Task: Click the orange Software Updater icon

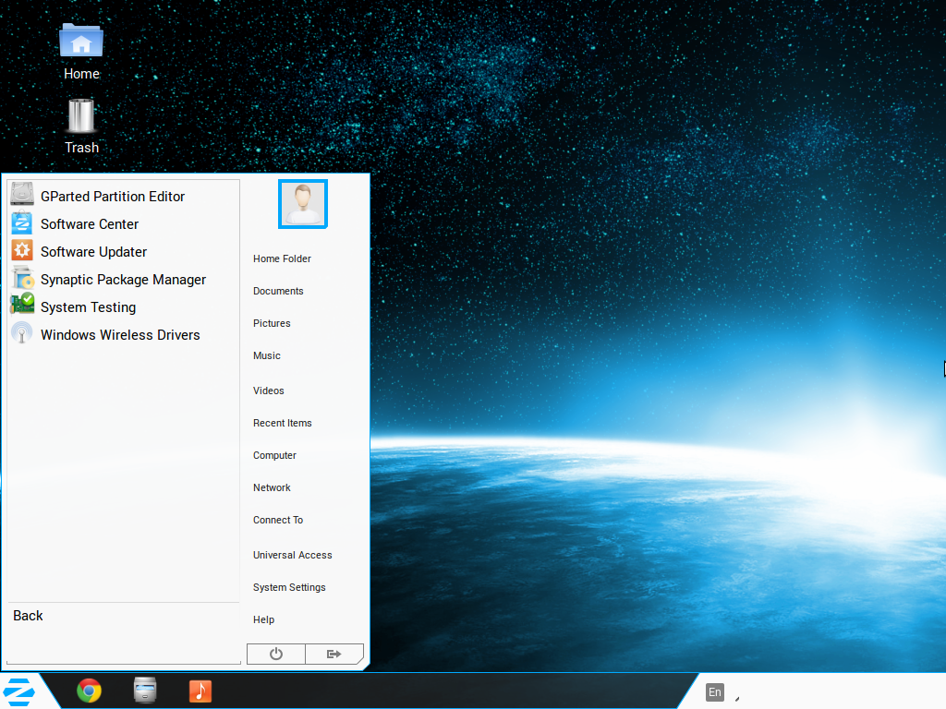Action: (x=22, y=250)
